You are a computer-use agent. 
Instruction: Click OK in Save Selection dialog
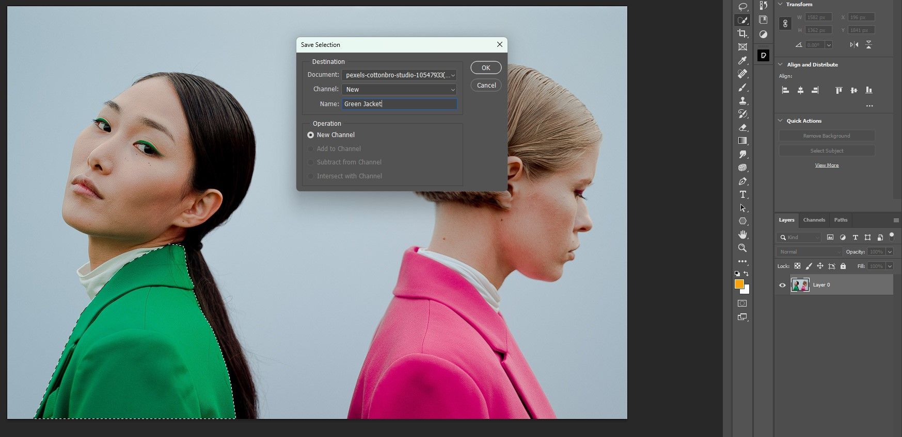(486, 68)
